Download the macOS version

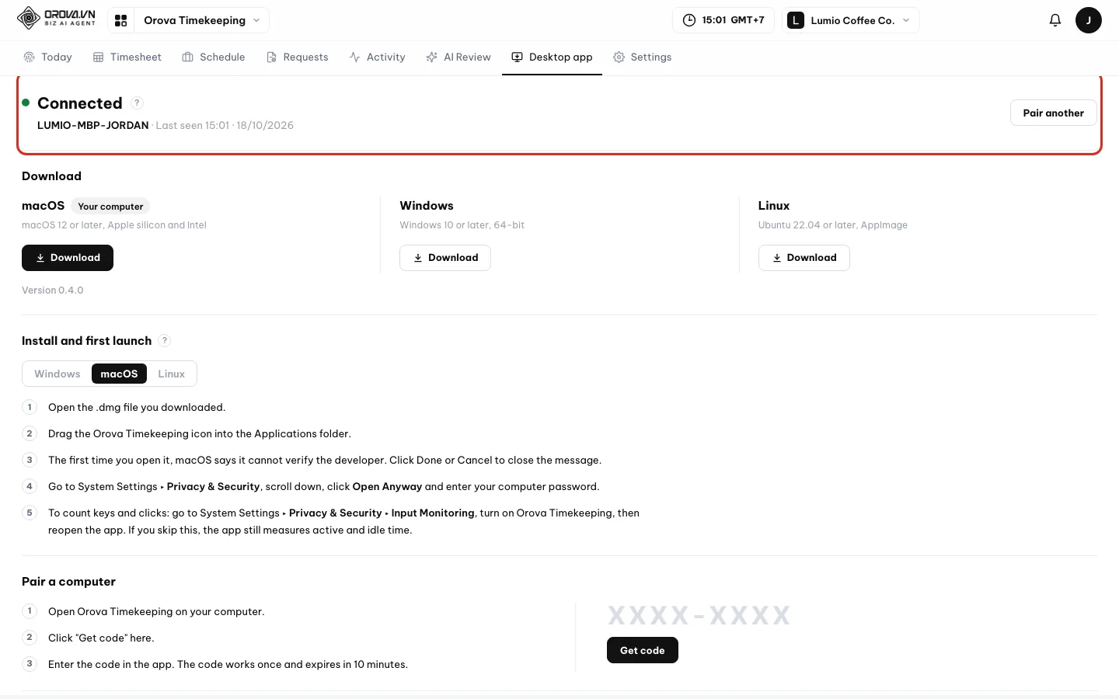coord(68,258)
